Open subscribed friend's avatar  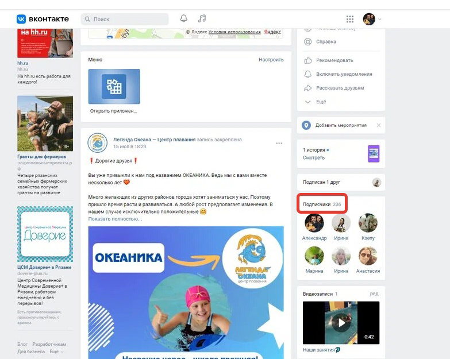tap(376, 182)
